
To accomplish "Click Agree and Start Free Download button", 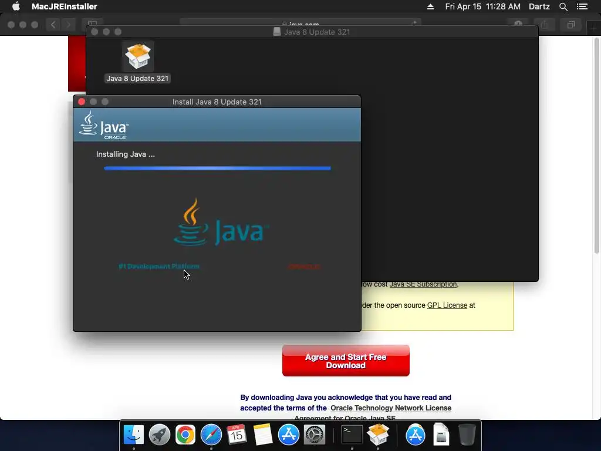I will click(346, 361).
